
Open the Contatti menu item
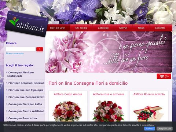(160, 28)
